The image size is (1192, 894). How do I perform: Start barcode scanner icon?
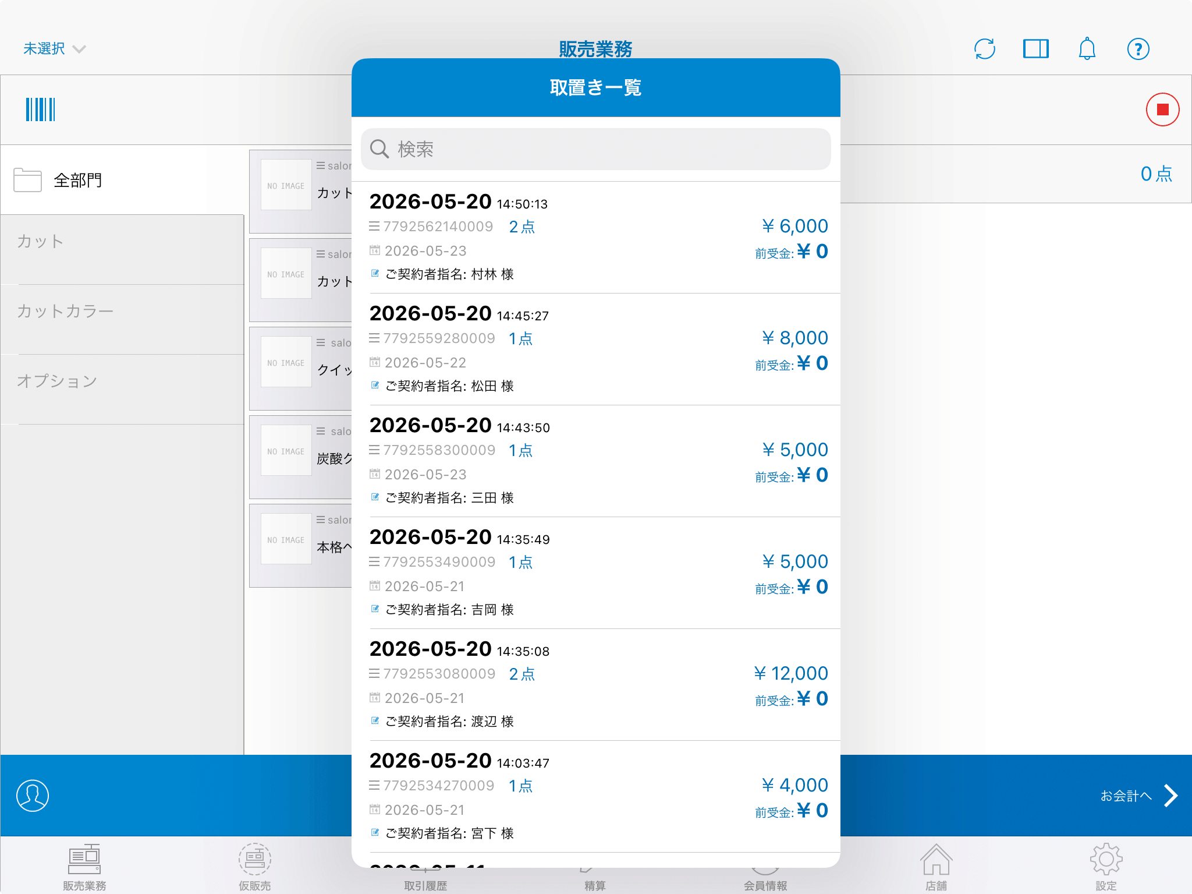(40, 109)
